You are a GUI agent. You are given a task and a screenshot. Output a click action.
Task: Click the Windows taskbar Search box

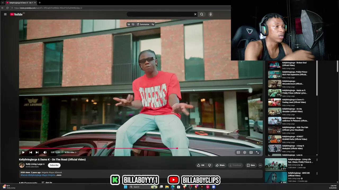coord(143,187)
